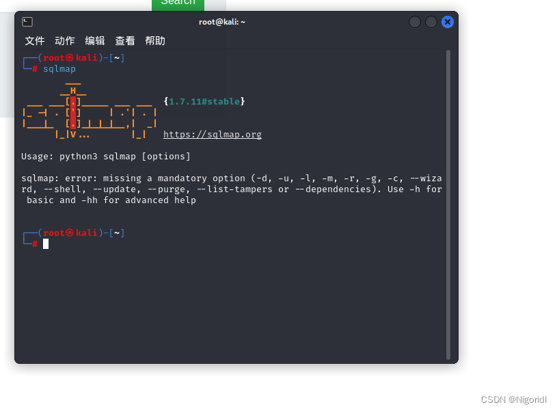Open the https://sqlmap.org link

click(x=213, y=135)
